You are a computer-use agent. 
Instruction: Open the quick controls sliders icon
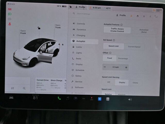point(12,88)
